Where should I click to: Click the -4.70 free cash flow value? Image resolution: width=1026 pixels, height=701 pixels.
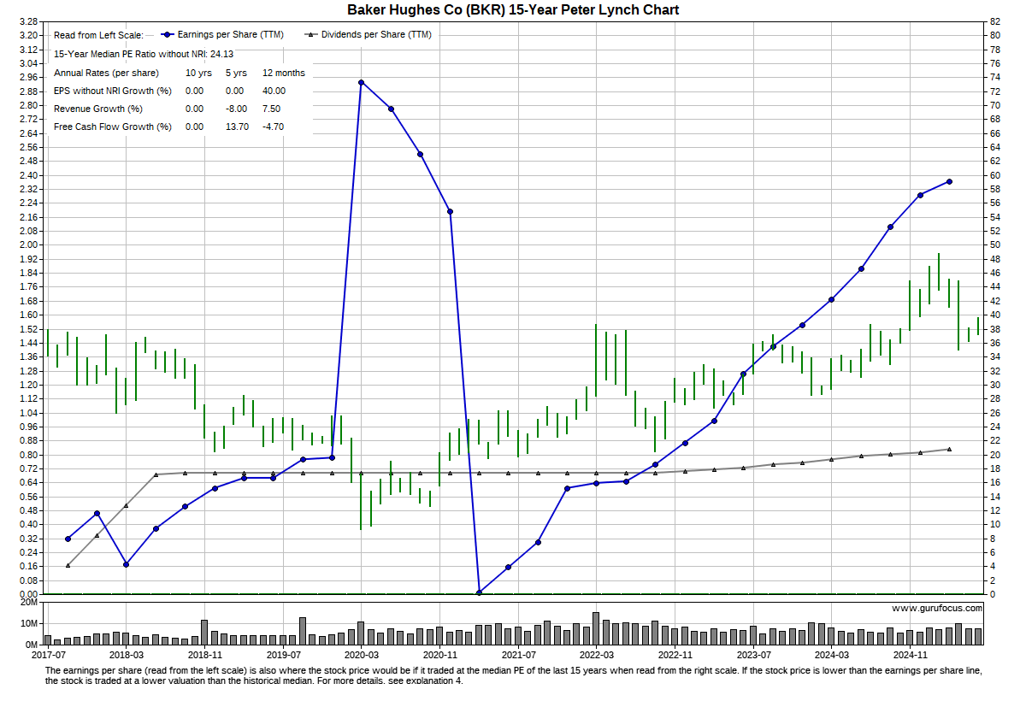click(x=274, y=127)
